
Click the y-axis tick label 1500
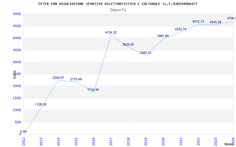[x=17, y=98]
